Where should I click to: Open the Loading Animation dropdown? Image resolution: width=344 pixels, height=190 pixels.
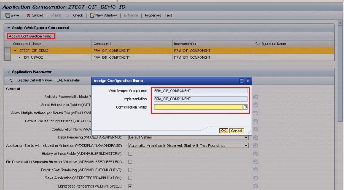[246, 145]
